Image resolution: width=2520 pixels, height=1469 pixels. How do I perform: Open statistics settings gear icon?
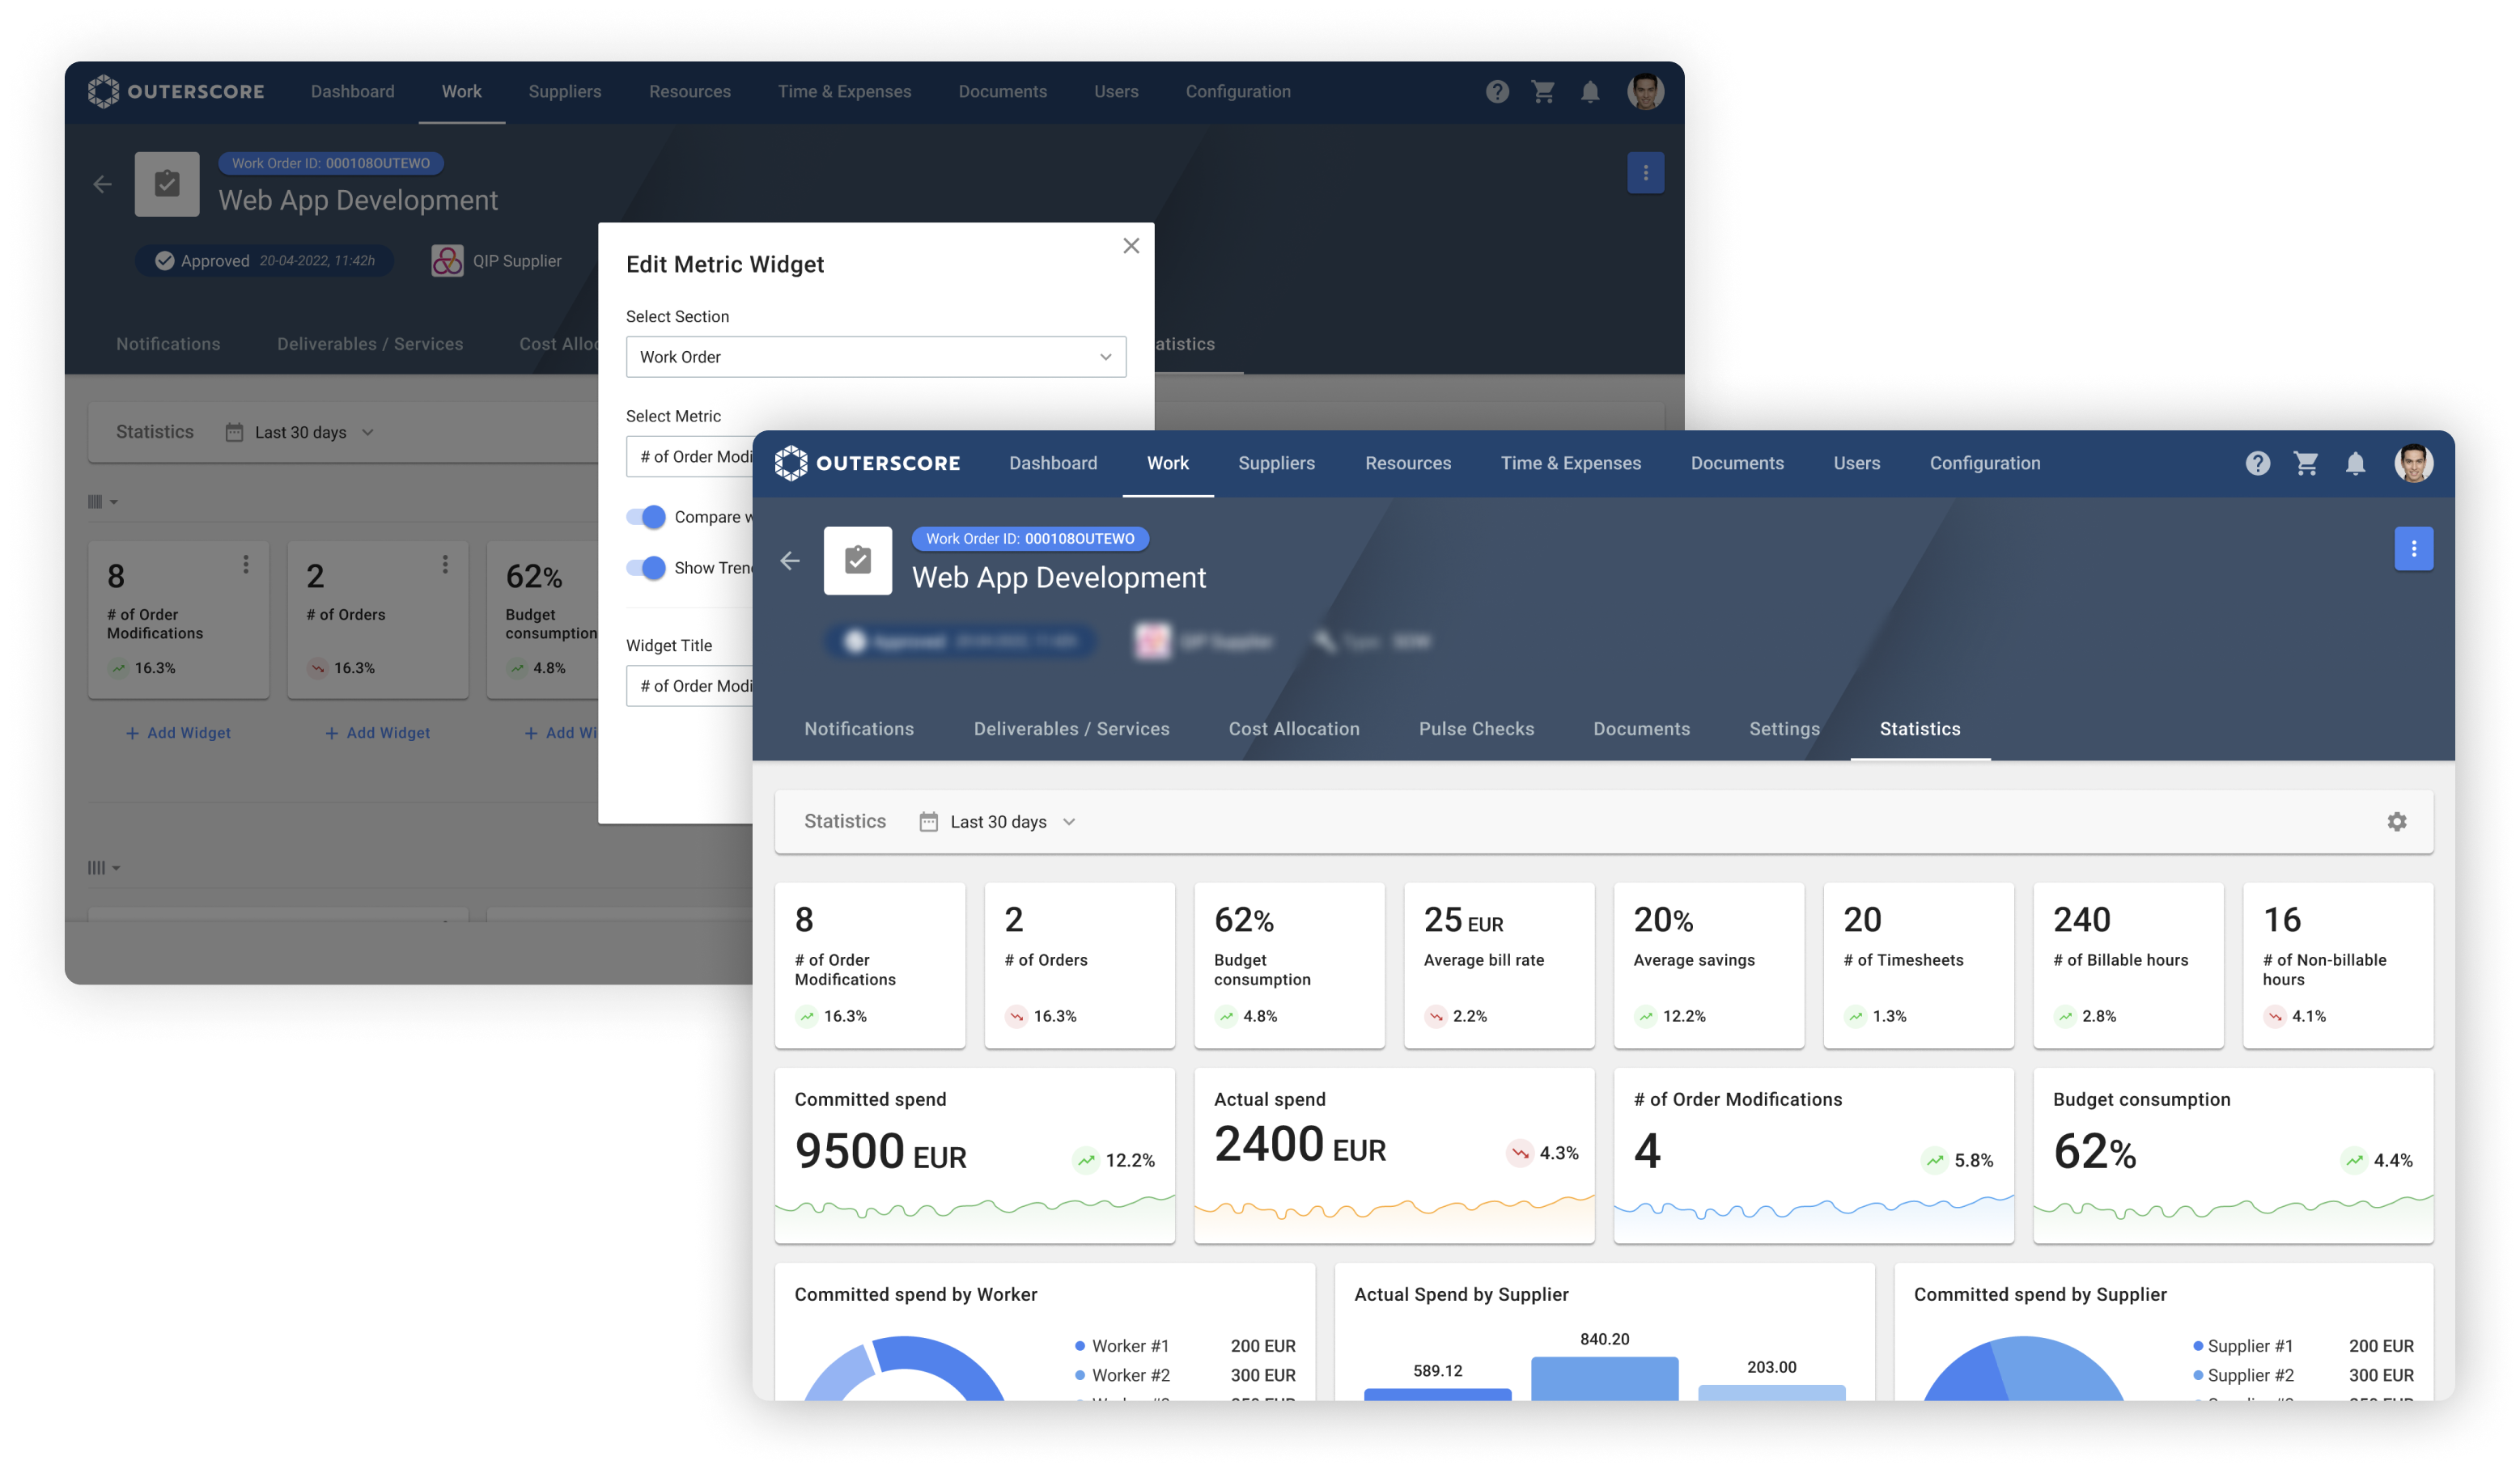(2396, 821)
